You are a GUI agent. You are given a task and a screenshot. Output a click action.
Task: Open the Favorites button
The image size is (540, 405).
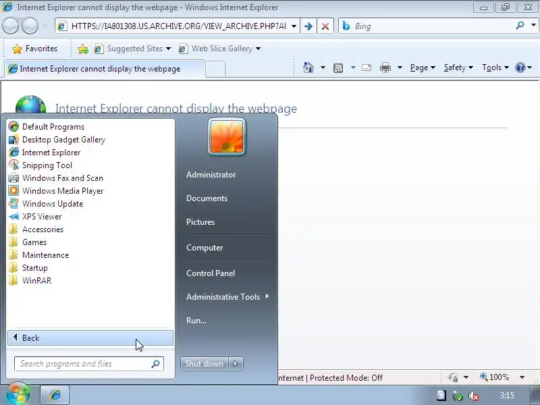pyautogui.click(x=35, y=49)
